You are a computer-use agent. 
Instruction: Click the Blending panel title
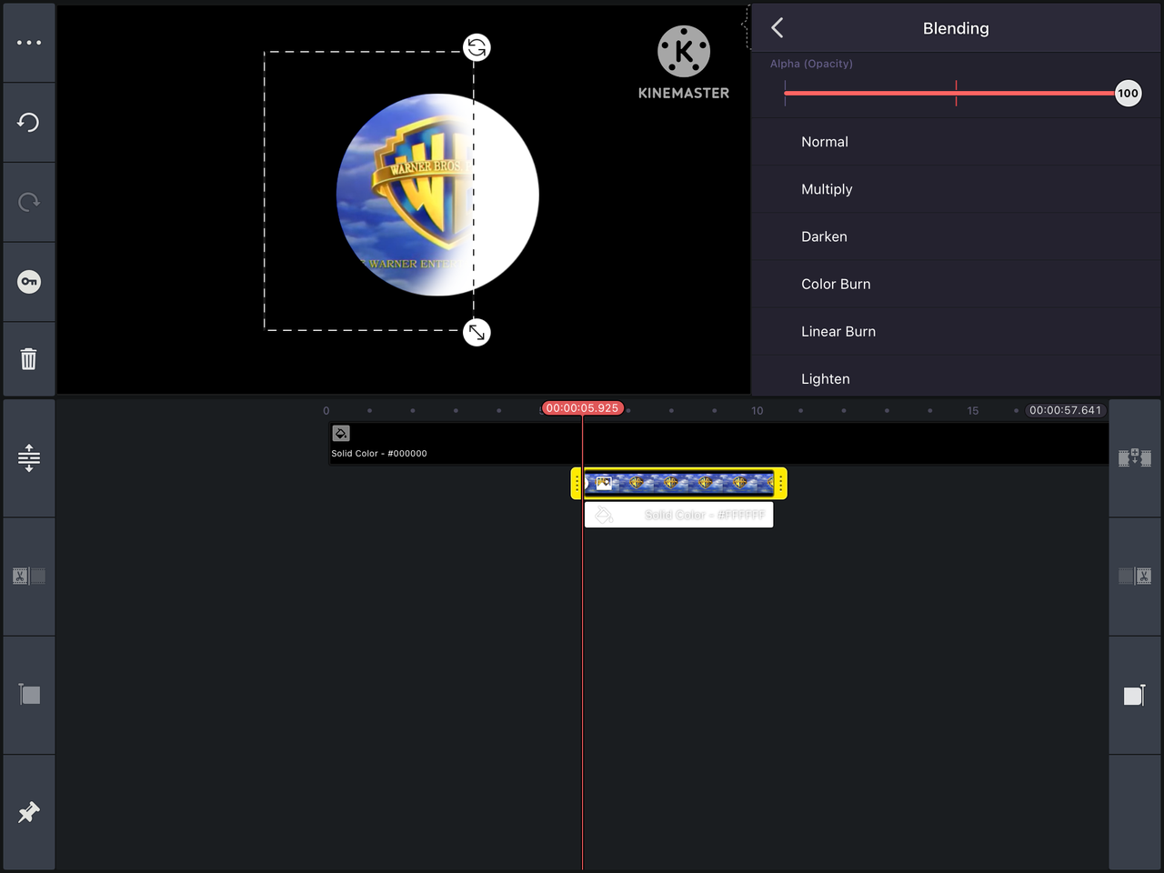pyautogui.click(x=956, y=28)
